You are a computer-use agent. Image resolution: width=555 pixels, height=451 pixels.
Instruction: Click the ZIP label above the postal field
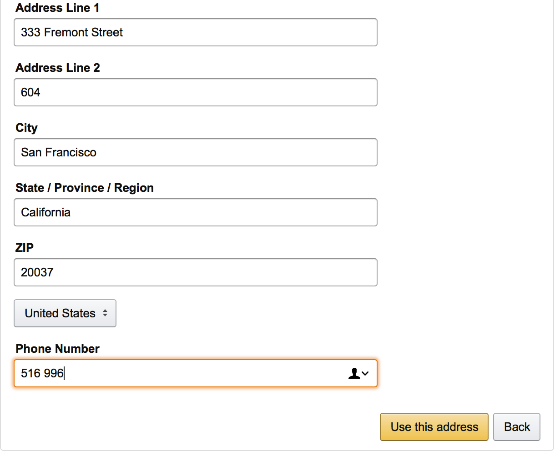click(x=25, y=248)
